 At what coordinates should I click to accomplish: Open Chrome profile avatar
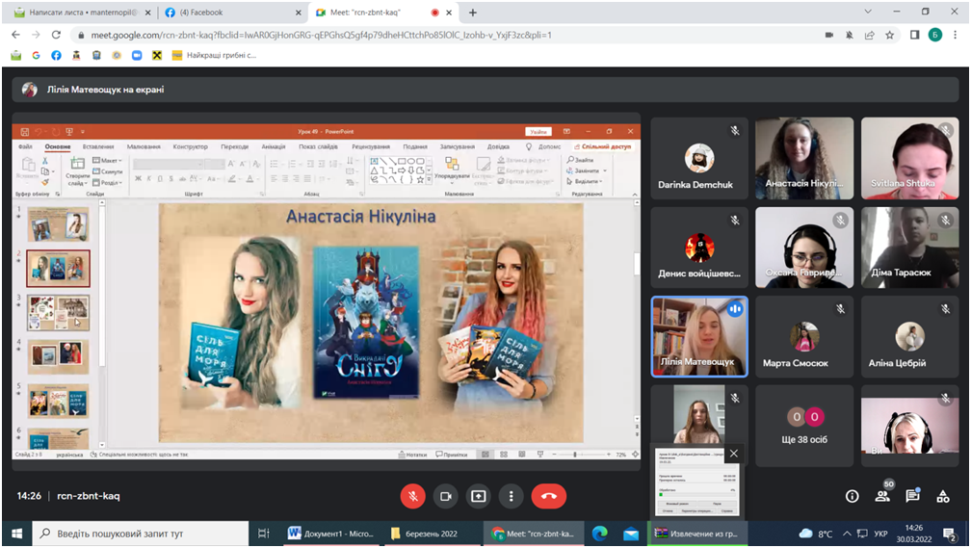point(935,36)
